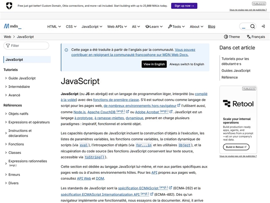Open the Object code link
This screenshot has width=270, height=203.
pyautogui.click(x=184, y=145)
